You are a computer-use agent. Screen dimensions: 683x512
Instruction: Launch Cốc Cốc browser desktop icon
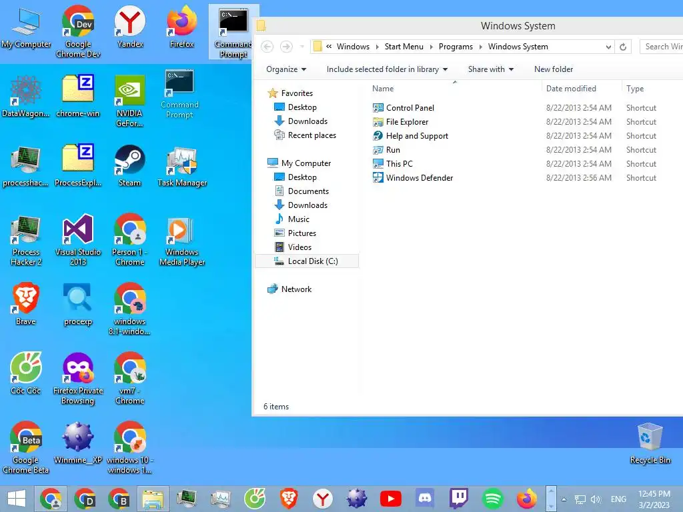point(26,373)
